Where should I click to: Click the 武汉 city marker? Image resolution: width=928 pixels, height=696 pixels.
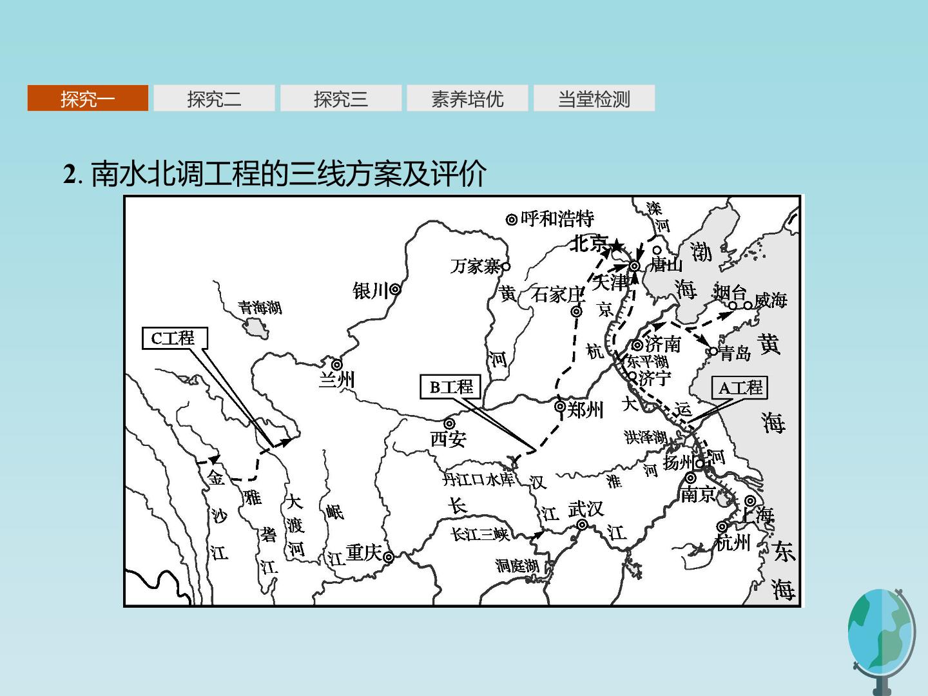(582, 525)
